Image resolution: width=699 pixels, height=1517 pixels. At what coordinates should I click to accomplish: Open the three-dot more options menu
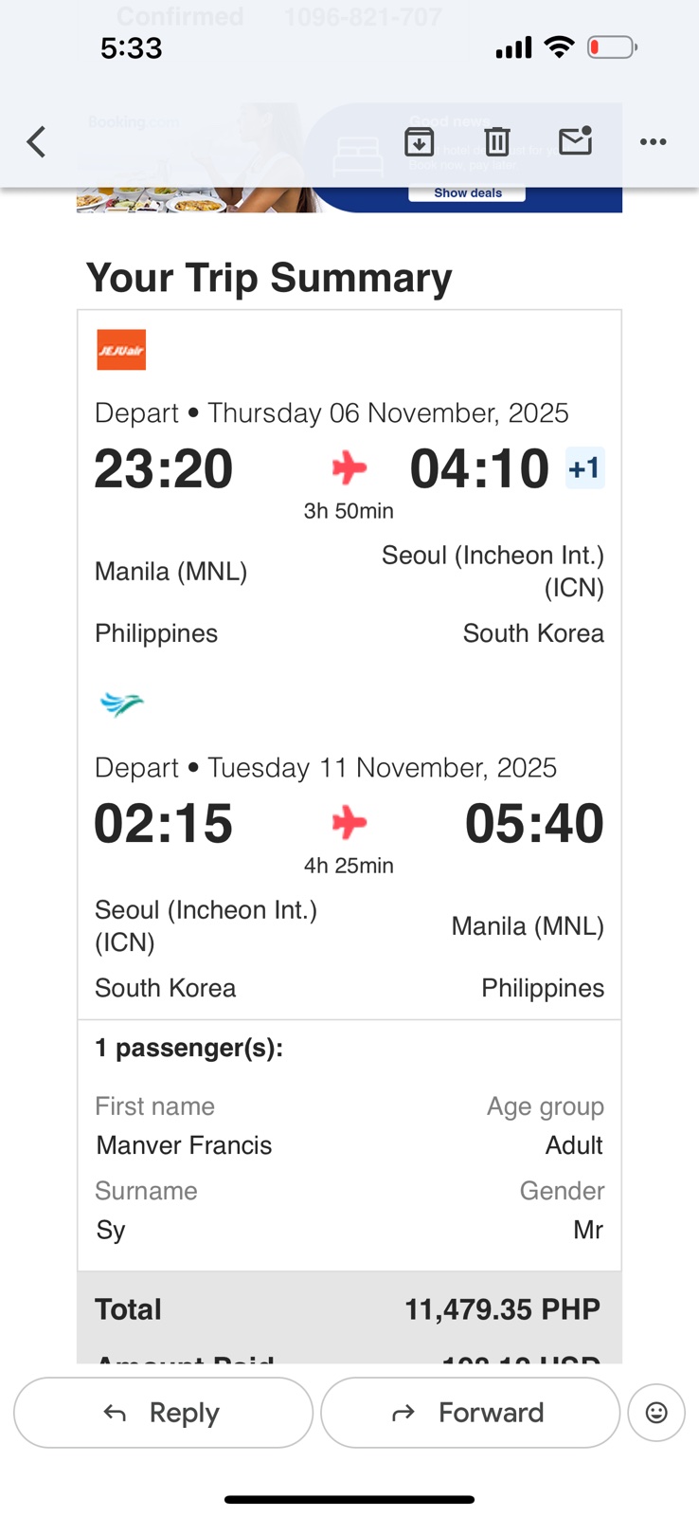pos(653,142)
